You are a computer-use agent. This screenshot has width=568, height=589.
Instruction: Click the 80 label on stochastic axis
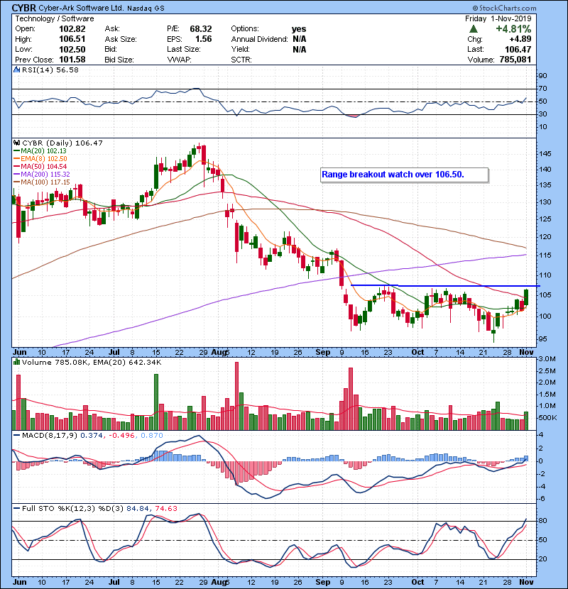pos(542,521)
